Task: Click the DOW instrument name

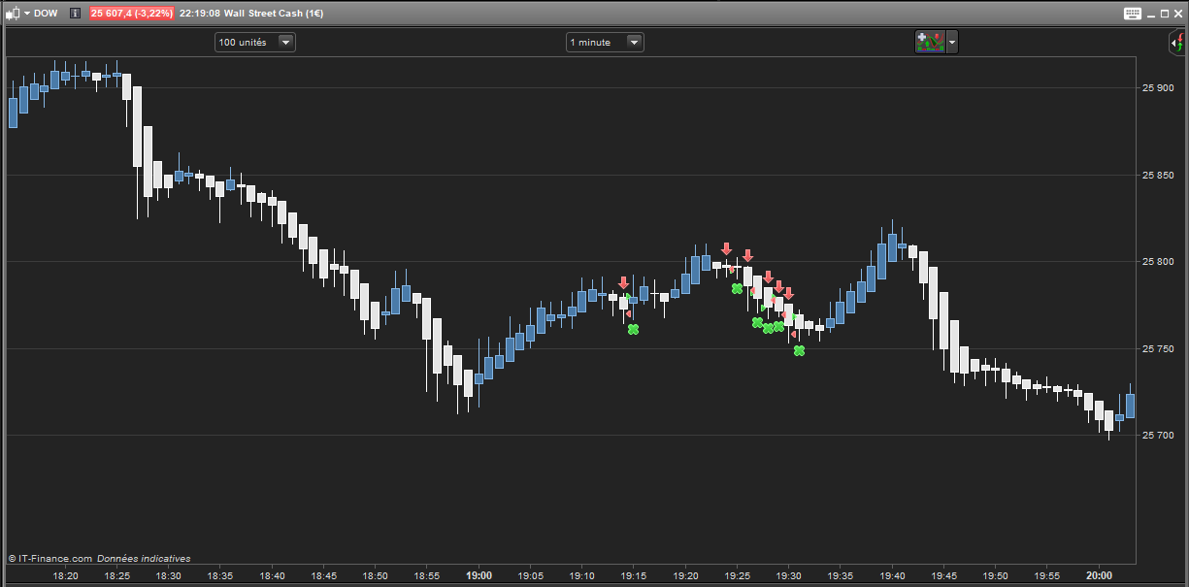Action: pos(45,14)
